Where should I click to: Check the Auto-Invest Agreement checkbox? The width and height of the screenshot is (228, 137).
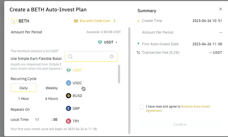[142, 107]
